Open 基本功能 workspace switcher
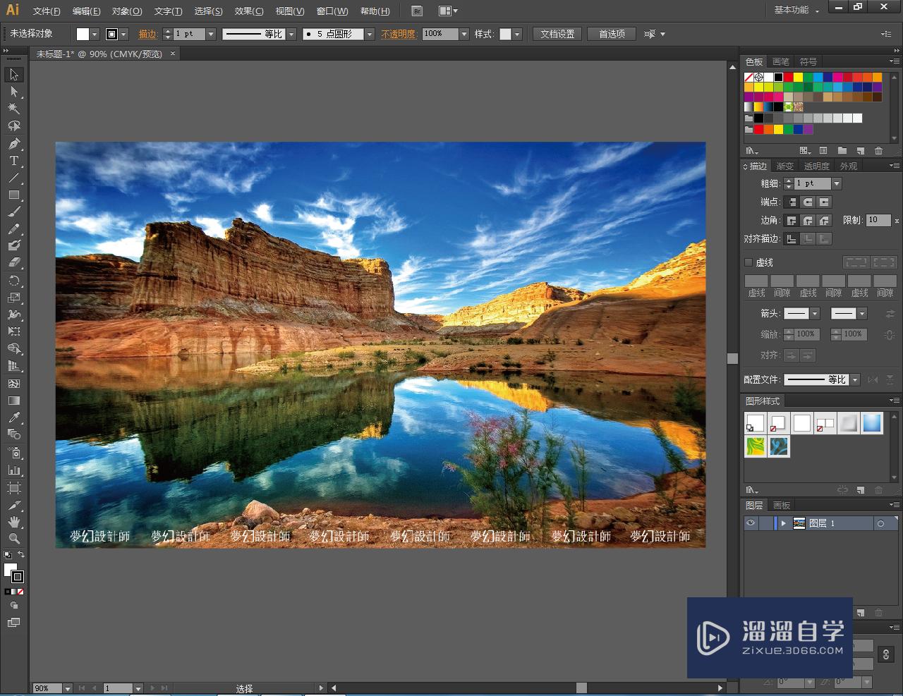The height and width of the screenshot is (696, 903). point(796,10)
